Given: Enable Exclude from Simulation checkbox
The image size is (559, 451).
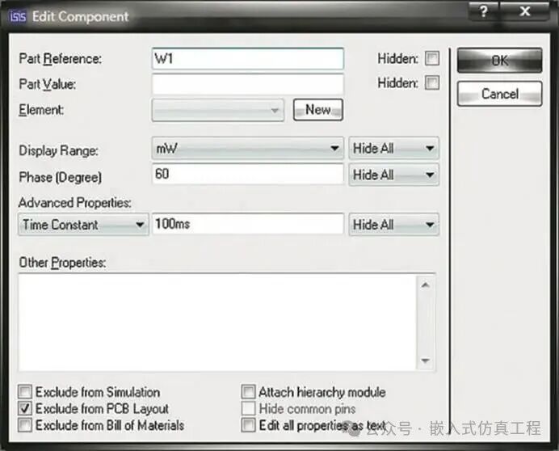Looking at the screenshot, I should pos(25,391).
